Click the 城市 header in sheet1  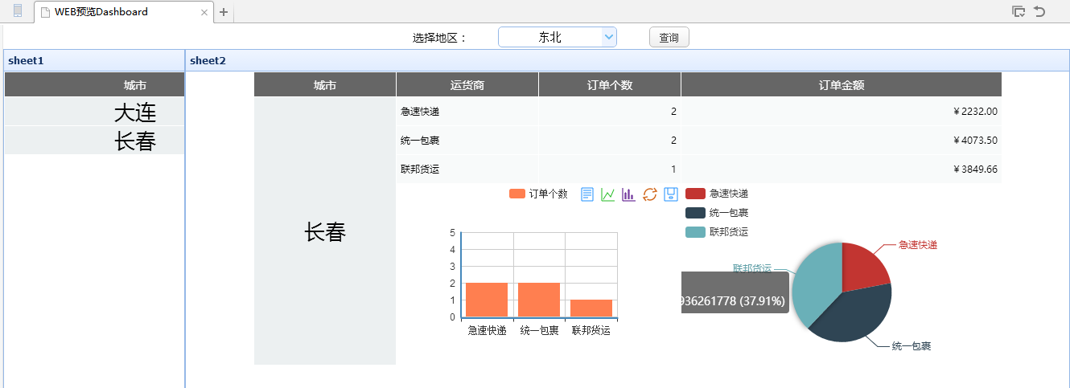click(95, 85)
